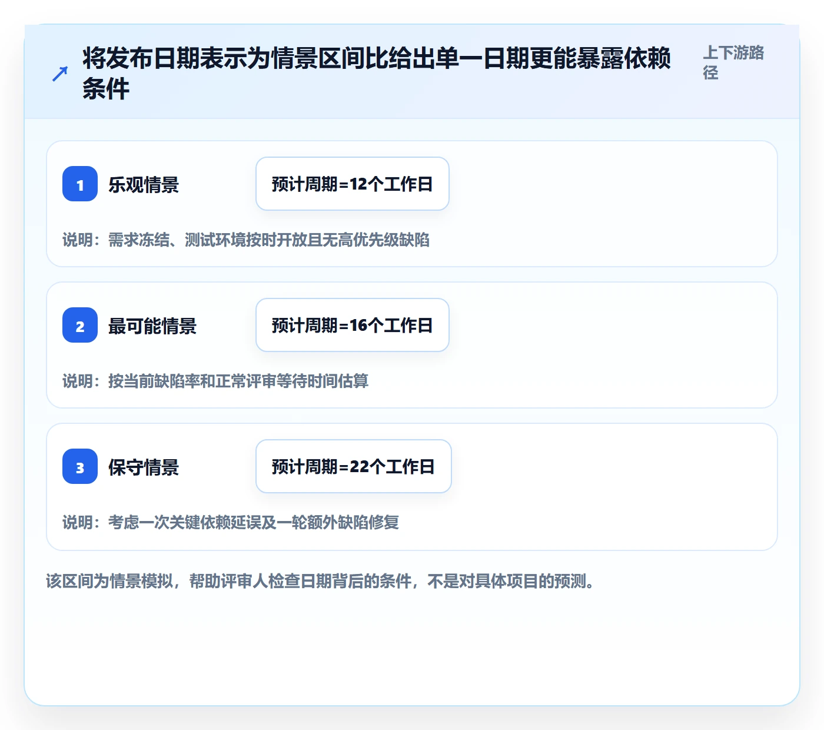824x730 pixels.
Task: Click the 乐观情景 label
Action: tap(144, 185)
